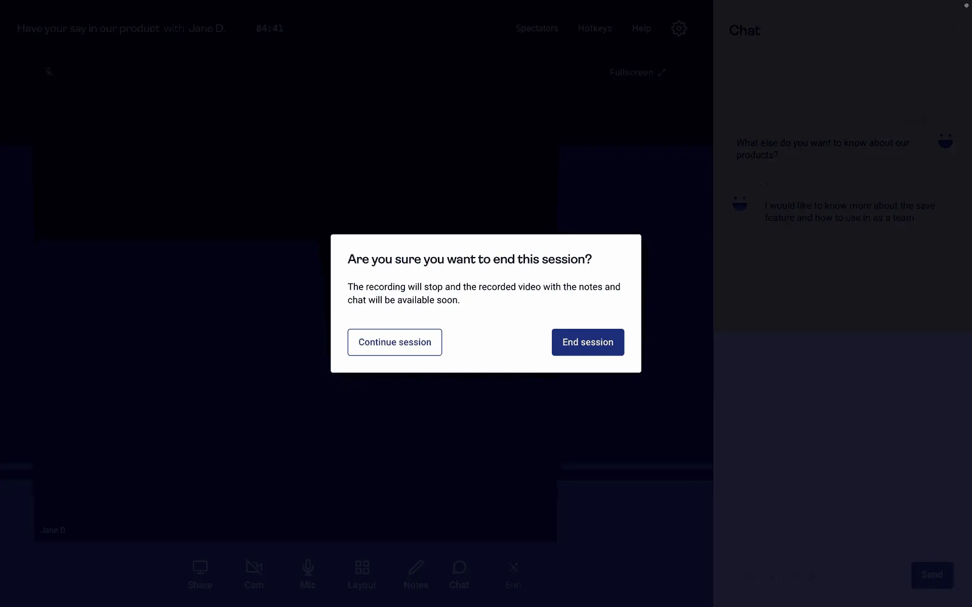Expand the video using Fullscreen
The height and width of the screenshot is (607, 972).
tap(637, 72)
